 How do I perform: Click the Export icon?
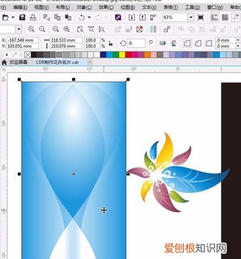point(142,17)
